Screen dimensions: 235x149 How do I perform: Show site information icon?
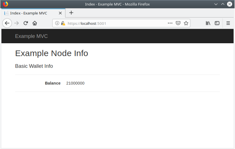pyautogui.click(x=57, y=23)
